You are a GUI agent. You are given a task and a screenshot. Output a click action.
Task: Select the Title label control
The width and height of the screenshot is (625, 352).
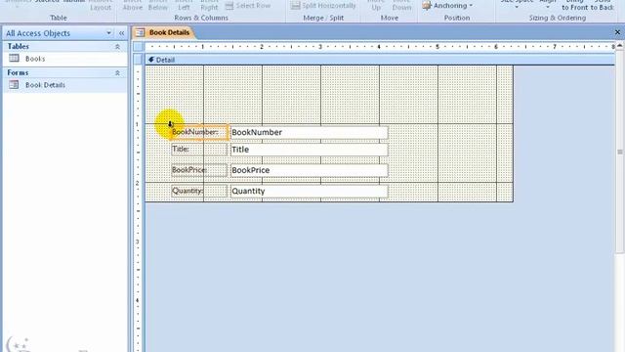coord(199,150)
